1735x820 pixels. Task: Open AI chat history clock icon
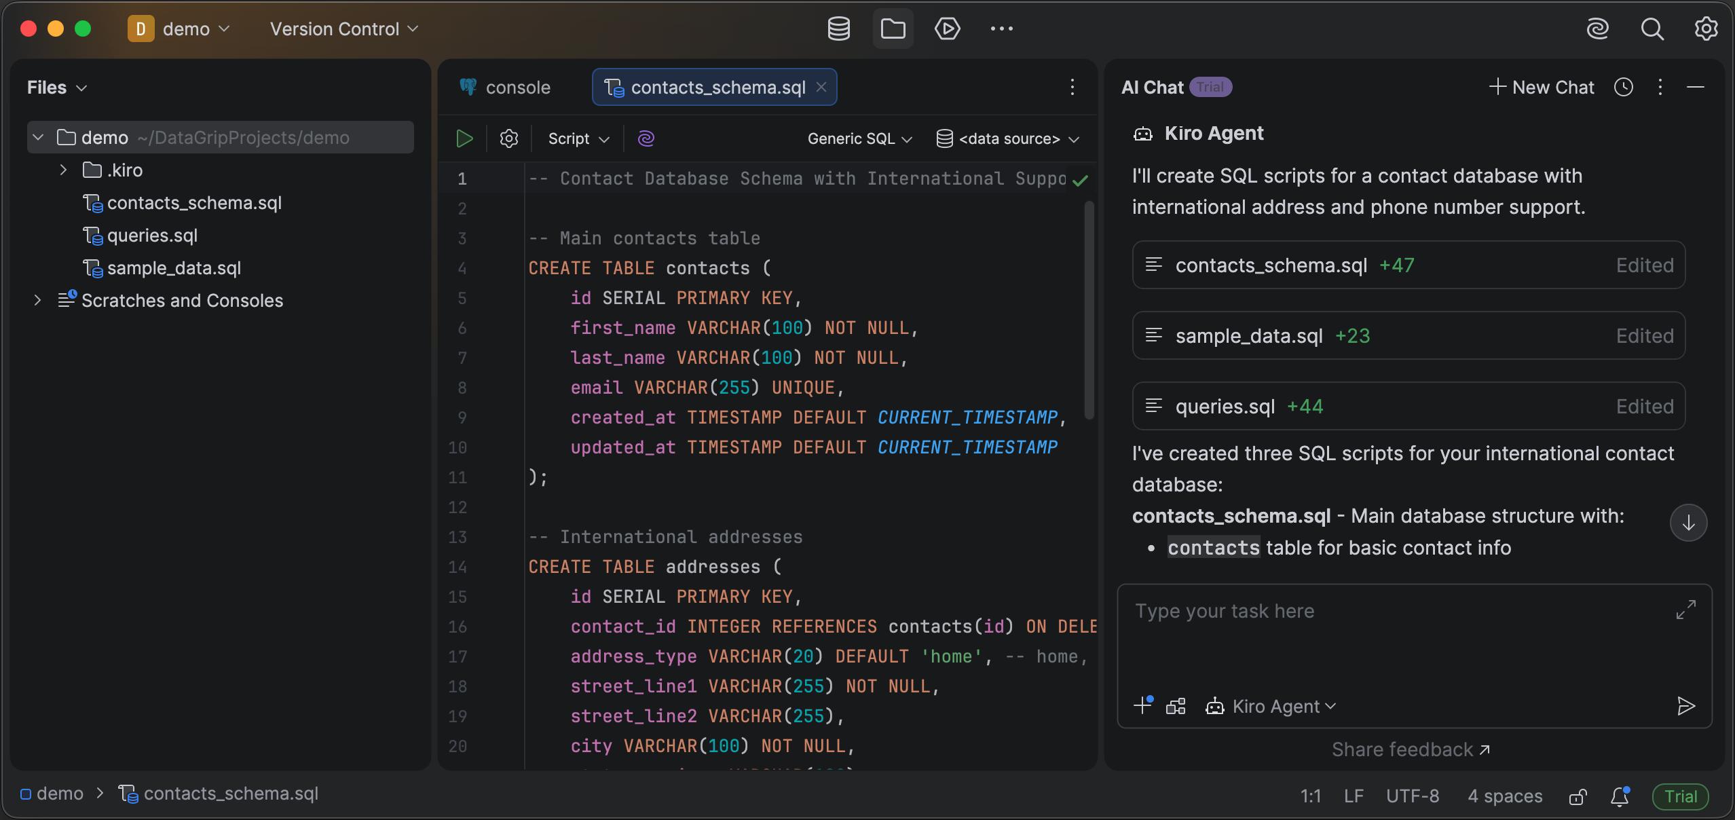pos(1624,87)
